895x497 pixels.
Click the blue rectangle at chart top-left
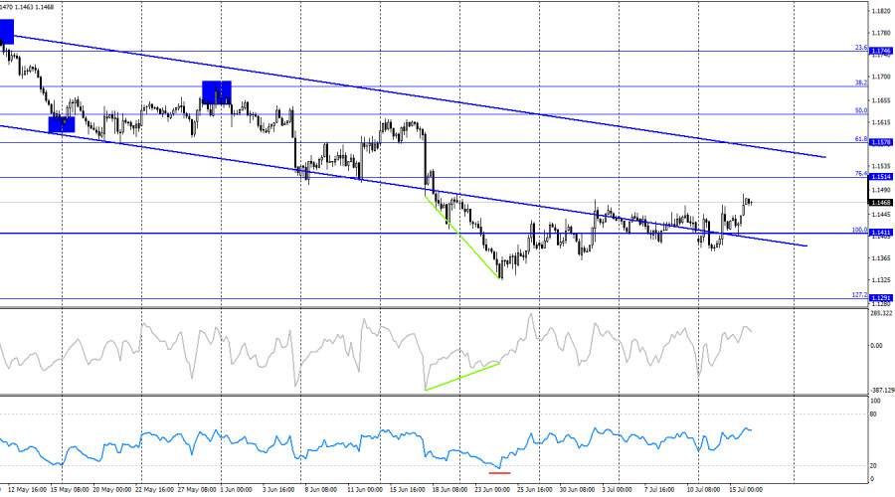6,32
